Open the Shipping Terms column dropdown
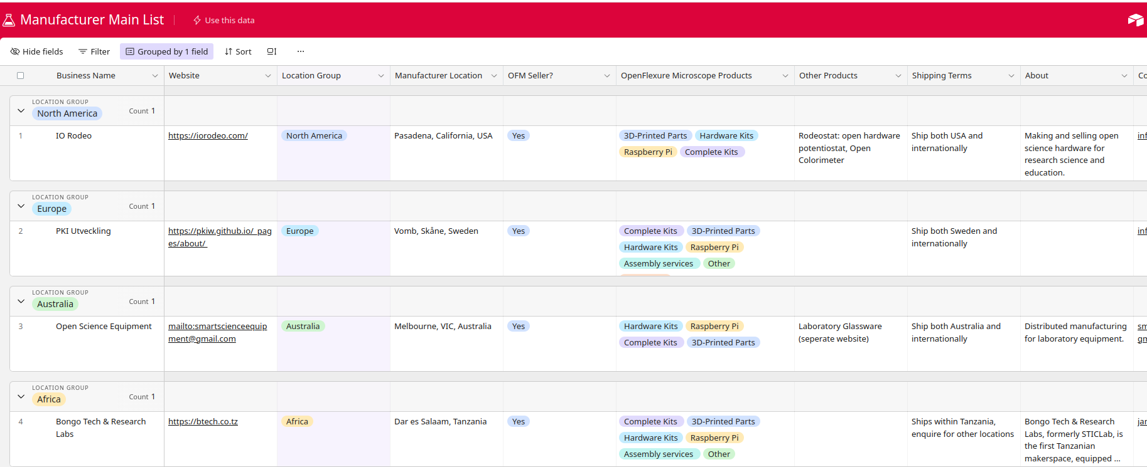Image resolution: width=1147 pixels, height=467 pixels. click(x=1011, y=76)
